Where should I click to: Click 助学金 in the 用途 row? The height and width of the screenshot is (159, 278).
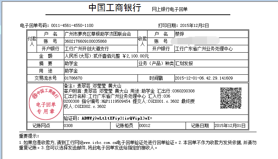(x=71, y=71)
